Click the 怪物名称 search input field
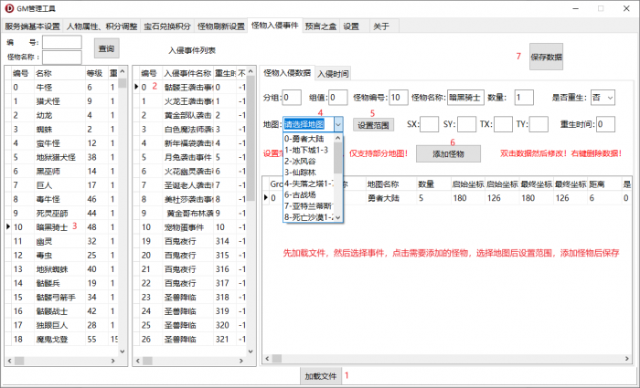The width and height of the screenshot is (640, 388). (x=61, y=57)
